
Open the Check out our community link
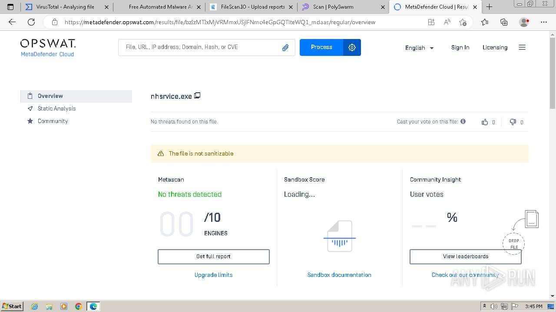(465, 275)
